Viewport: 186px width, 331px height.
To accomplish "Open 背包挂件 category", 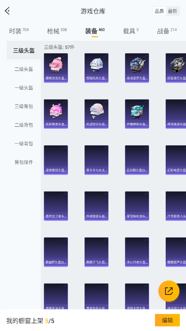I will [x=24, y=162].
